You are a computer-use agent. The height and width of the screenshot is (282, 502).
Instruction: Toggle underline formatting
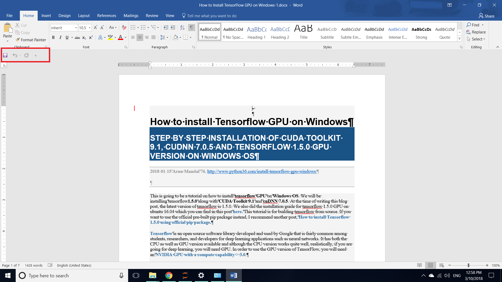tap(67, 38)
